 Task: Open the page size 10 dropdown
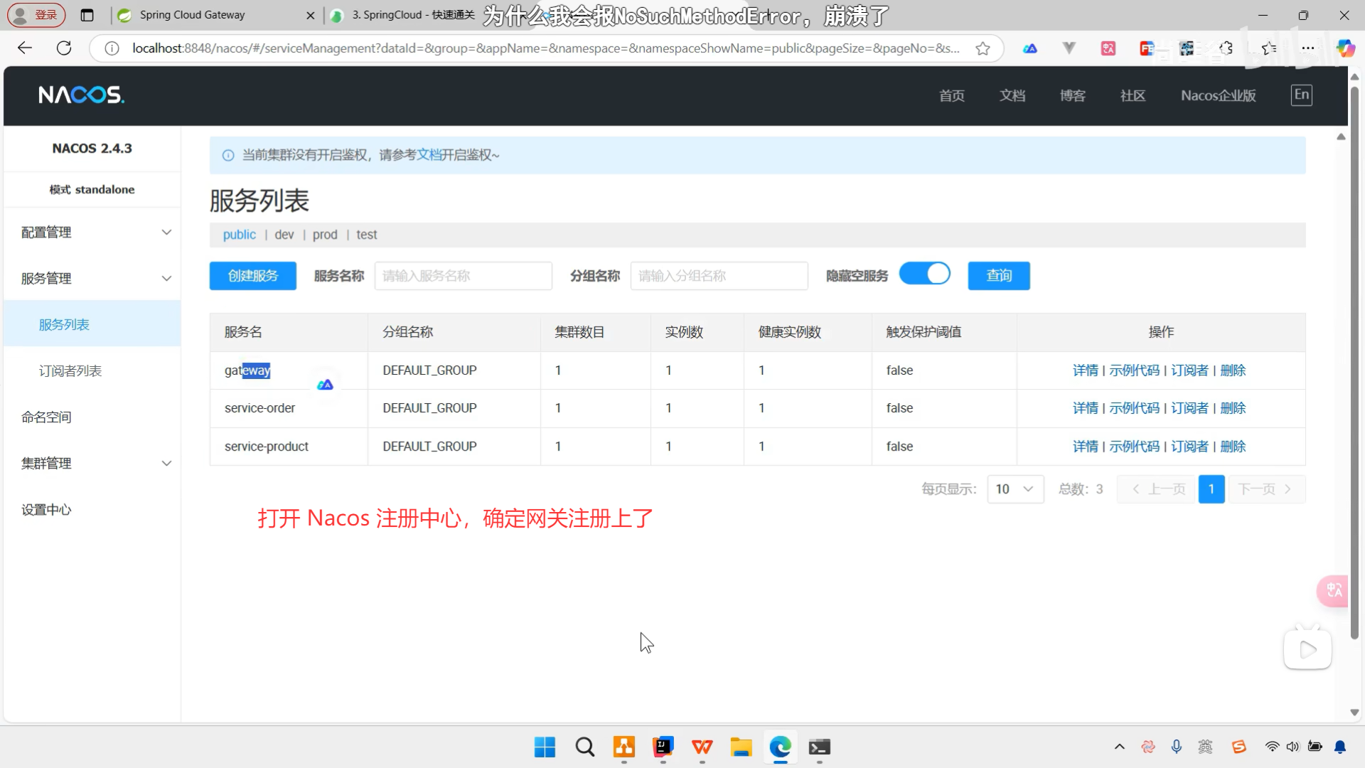[1015, 489]
